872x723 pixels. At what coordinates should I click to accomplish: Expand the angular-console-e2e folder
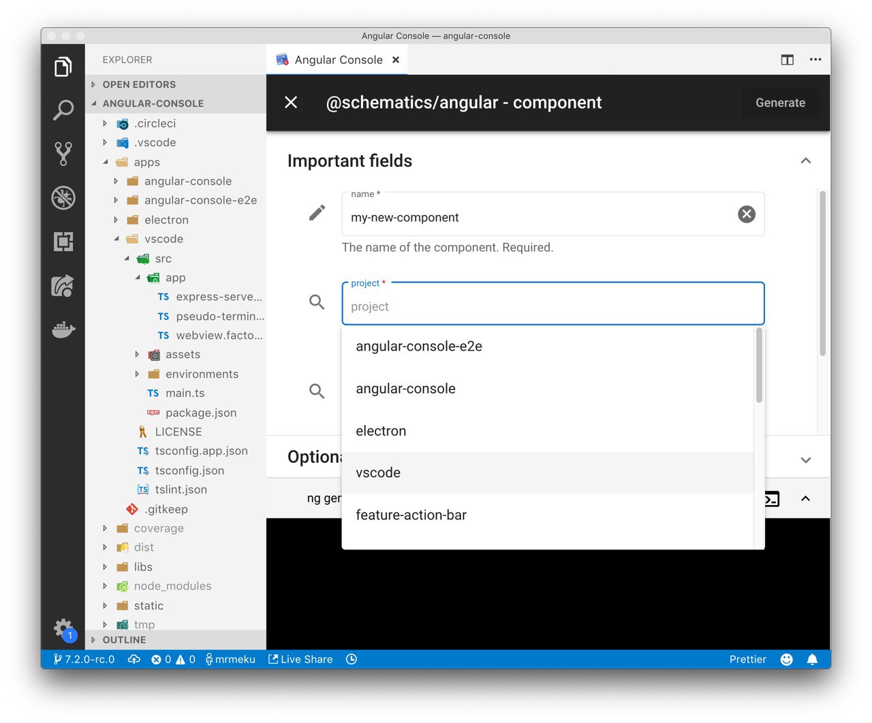click(176, 200)
